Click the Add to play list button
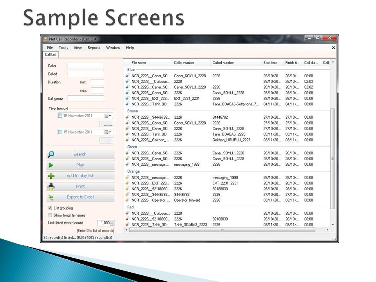376x282 pixels. 80,176
